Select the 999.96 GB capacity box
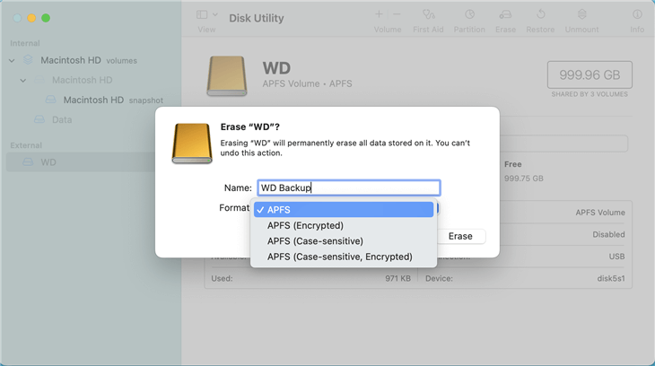Image resolution: width=655 pixels, height=366 pixels. 589,74
